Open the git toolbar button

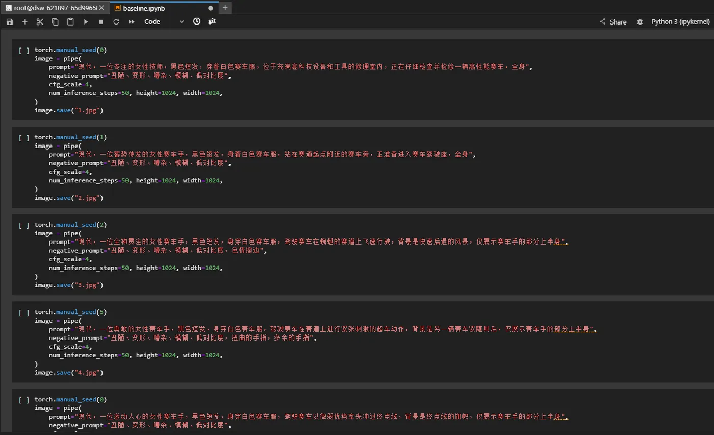coord(212,21)
